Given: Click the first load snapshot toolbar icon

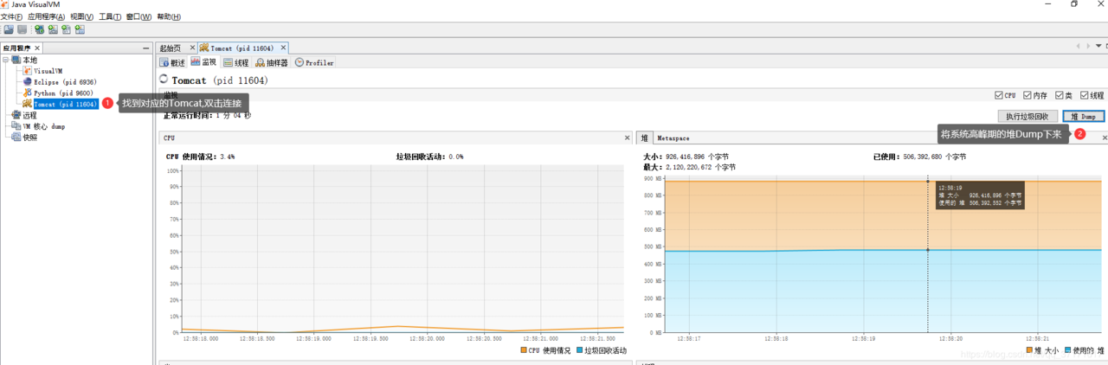Looking at the screenshot, I should (9, 29).
